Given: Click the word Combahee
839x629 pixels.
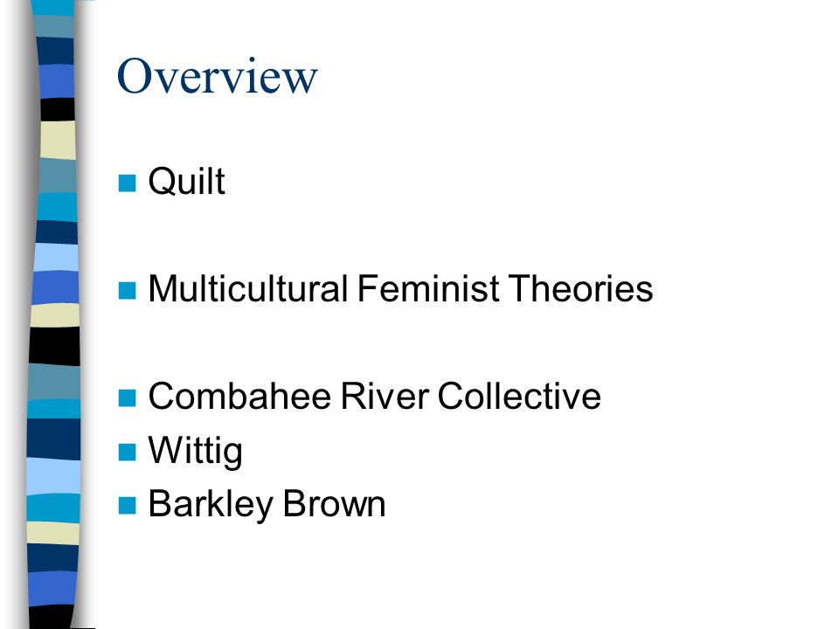Looking at the screenshot, I should coord(239,397).
